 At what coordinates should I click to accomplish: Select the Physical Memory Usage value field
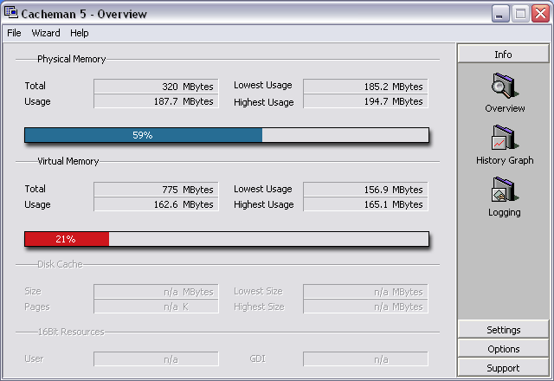(x=154, y=101)
